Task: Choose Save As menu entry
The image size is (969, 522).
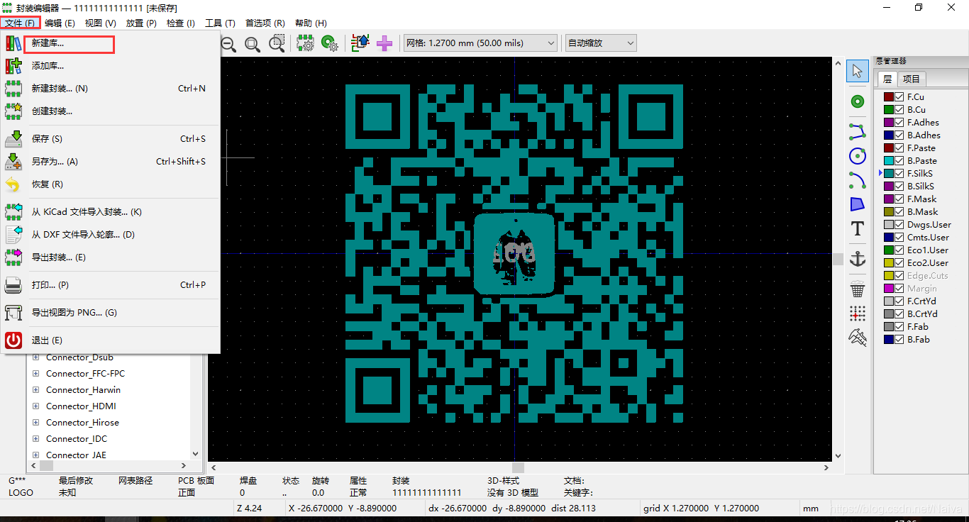Action: [110, 162]
